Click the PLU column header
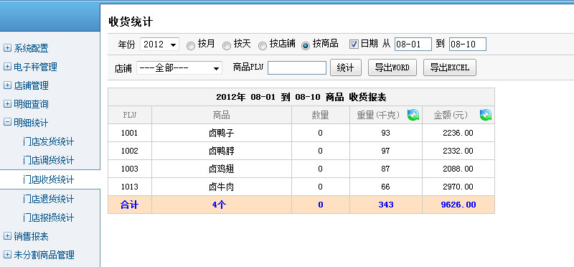574x267 pixels. coord(130,115)
